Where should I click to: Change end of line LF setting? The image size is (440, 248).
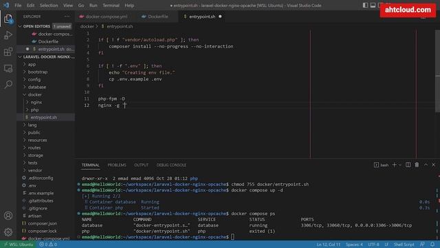(386, 245)
